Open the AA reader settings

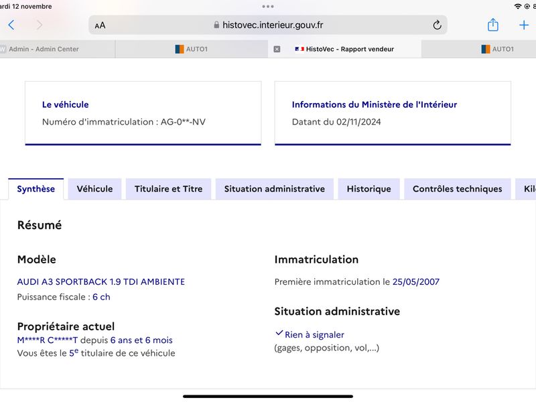pos(100,25)
